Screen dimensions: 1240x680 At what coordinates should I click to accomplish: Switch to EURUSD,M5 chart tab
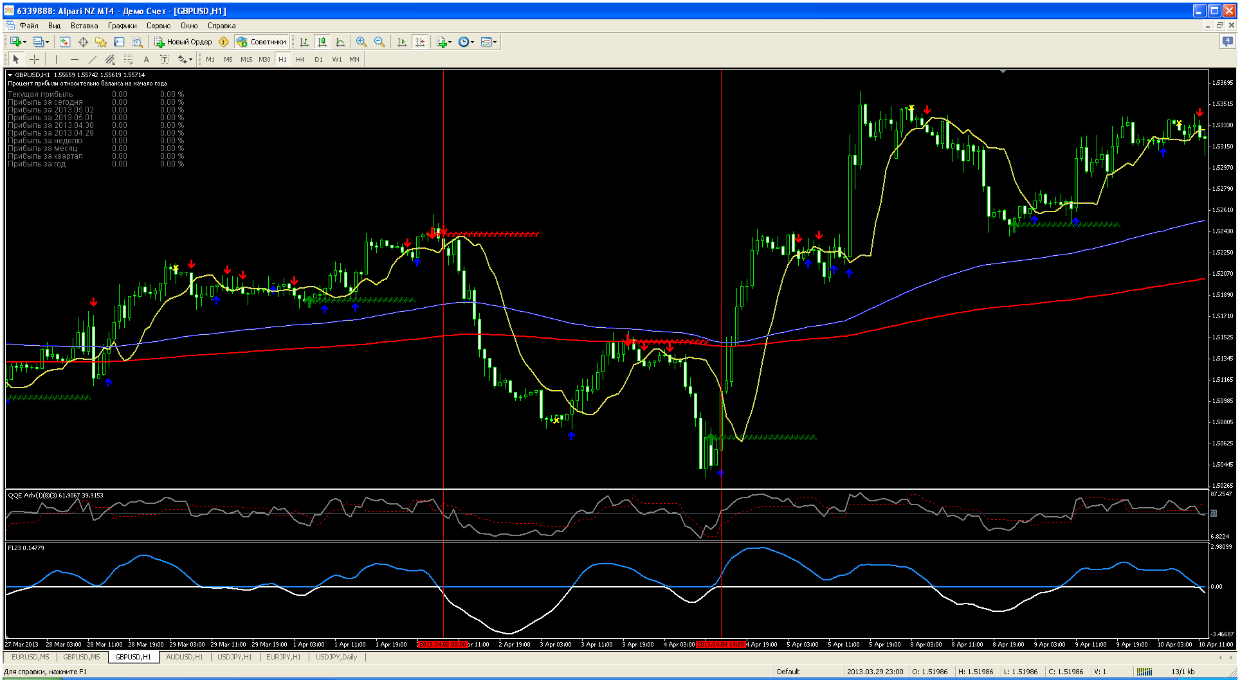click(30, 657)
